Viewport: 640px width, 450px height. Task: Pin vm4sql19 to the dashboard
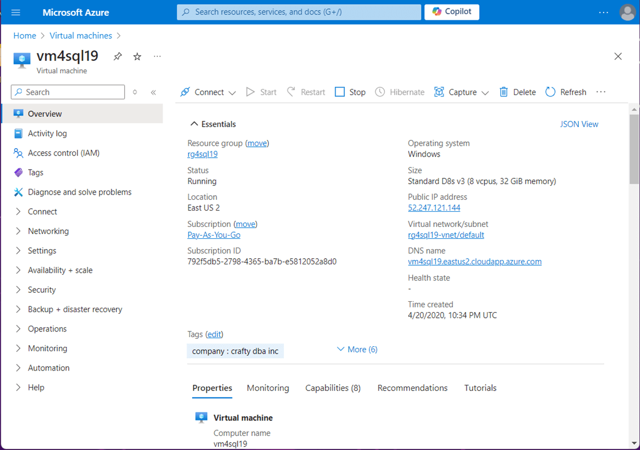(x=117, y=56)
